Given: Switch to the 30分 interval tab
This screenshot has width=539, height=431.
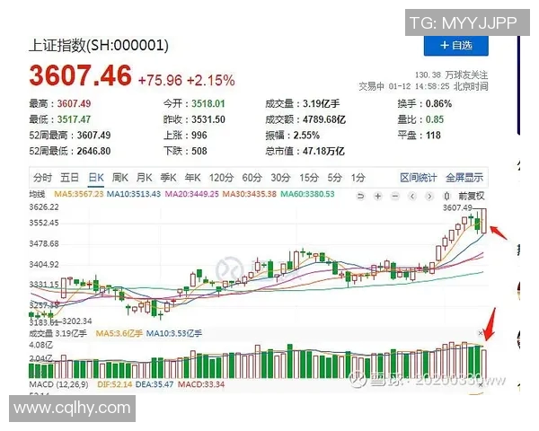Looking at the screenshot, I should point(280,178).
